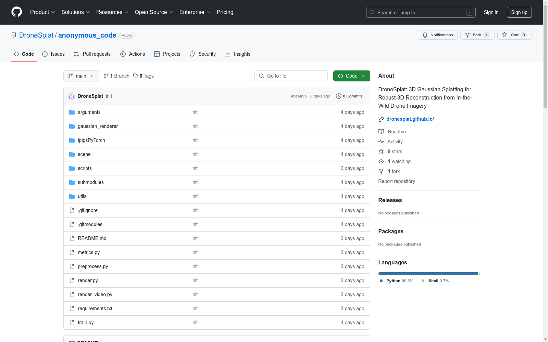Click the submodules folder icon
The image size is (548, 342).
[x=72, y=182]
